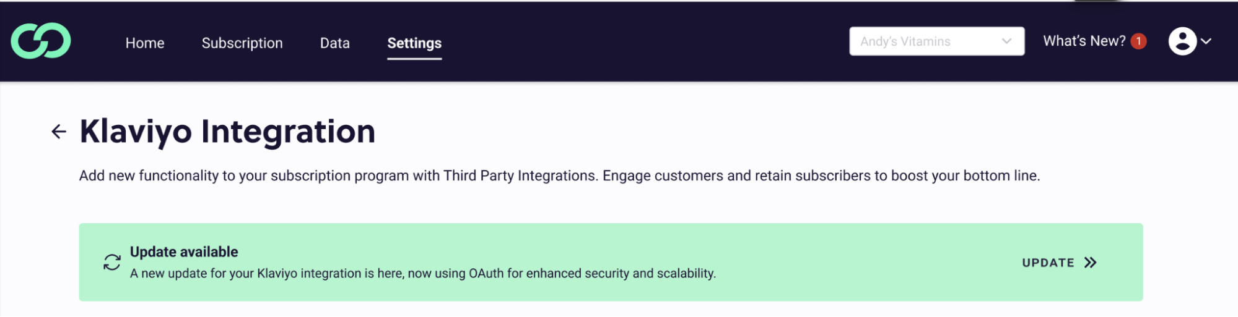
Task: Click the chevron inside the store selector
Action: [1006, 41]
